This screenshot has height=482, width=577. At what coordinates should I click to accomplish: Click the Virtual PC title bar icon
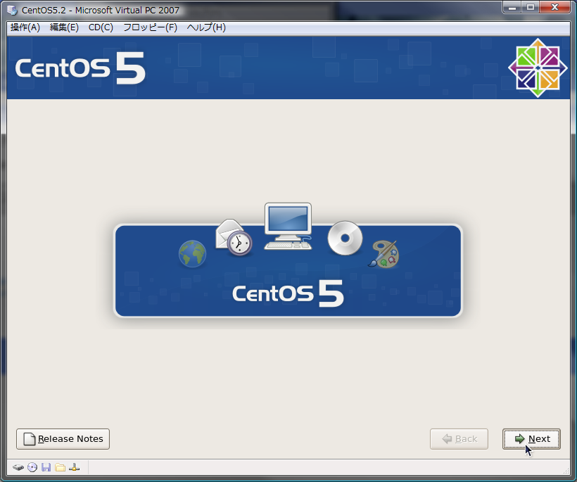click(x=12, y=10)
